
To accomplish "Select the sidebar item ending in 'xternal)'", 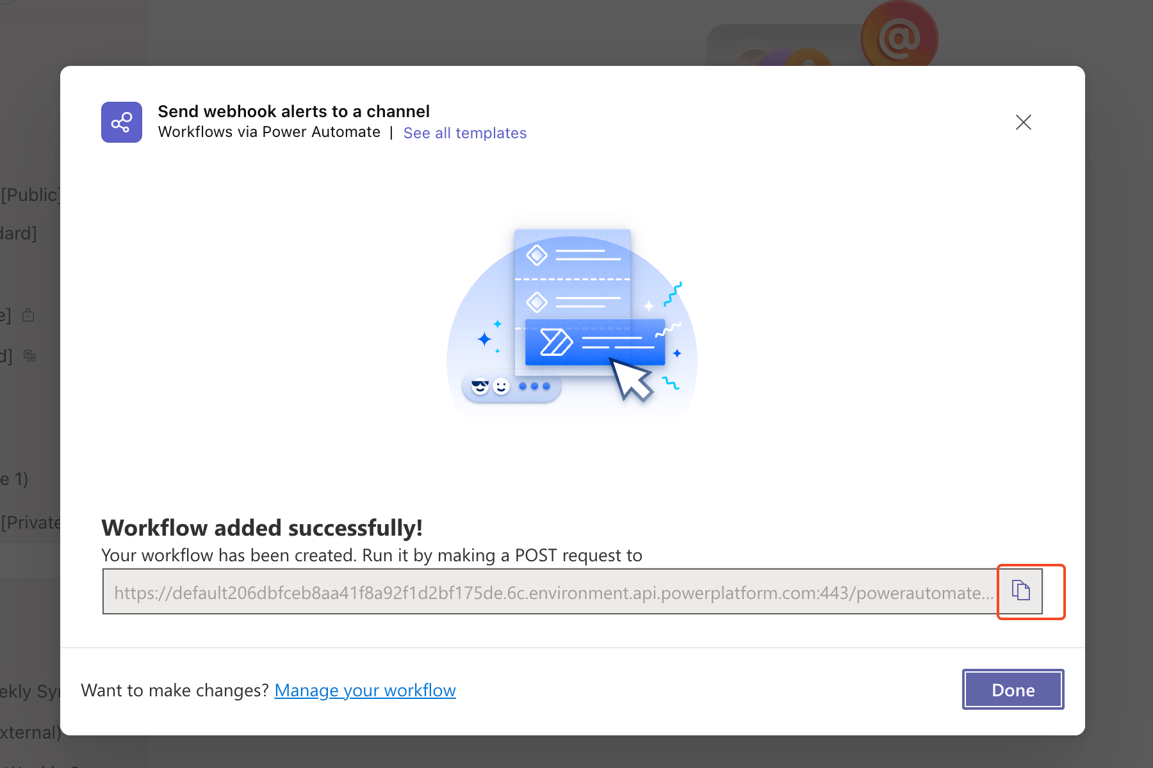I will (30, 732).
